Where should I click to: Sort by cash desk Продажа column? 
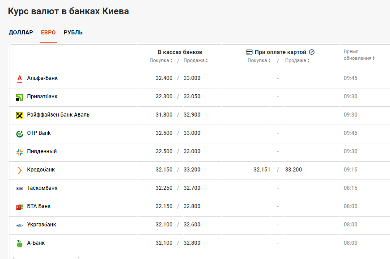tap(196, 60)
